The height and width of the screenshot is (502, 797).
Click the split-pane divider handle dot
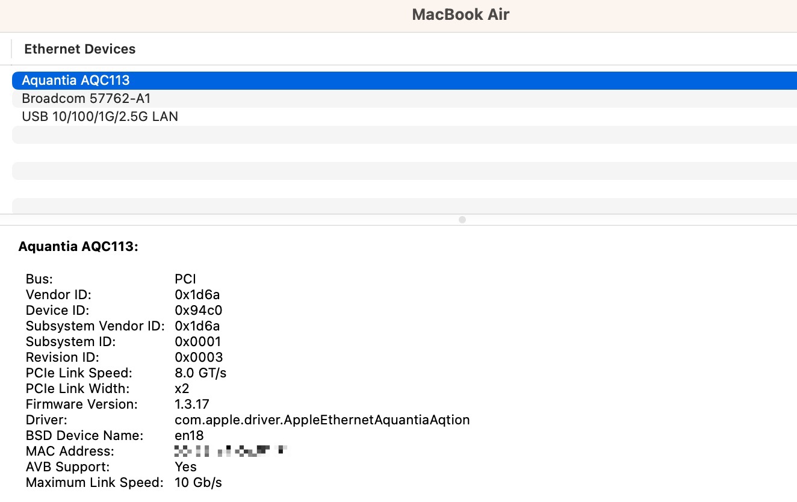(462, 220)
